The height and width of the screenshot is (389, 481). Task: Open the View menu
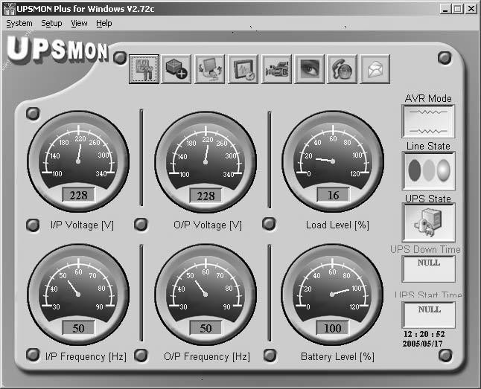(79, 23)
